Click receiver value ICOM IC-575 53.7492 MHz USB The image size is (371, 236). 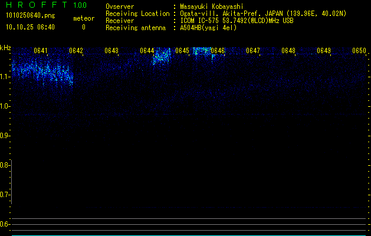tap(237, 21)
